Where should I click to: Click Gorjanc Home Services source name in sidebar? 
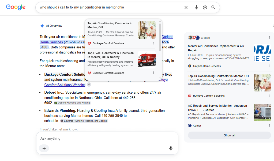click(207, 66)
